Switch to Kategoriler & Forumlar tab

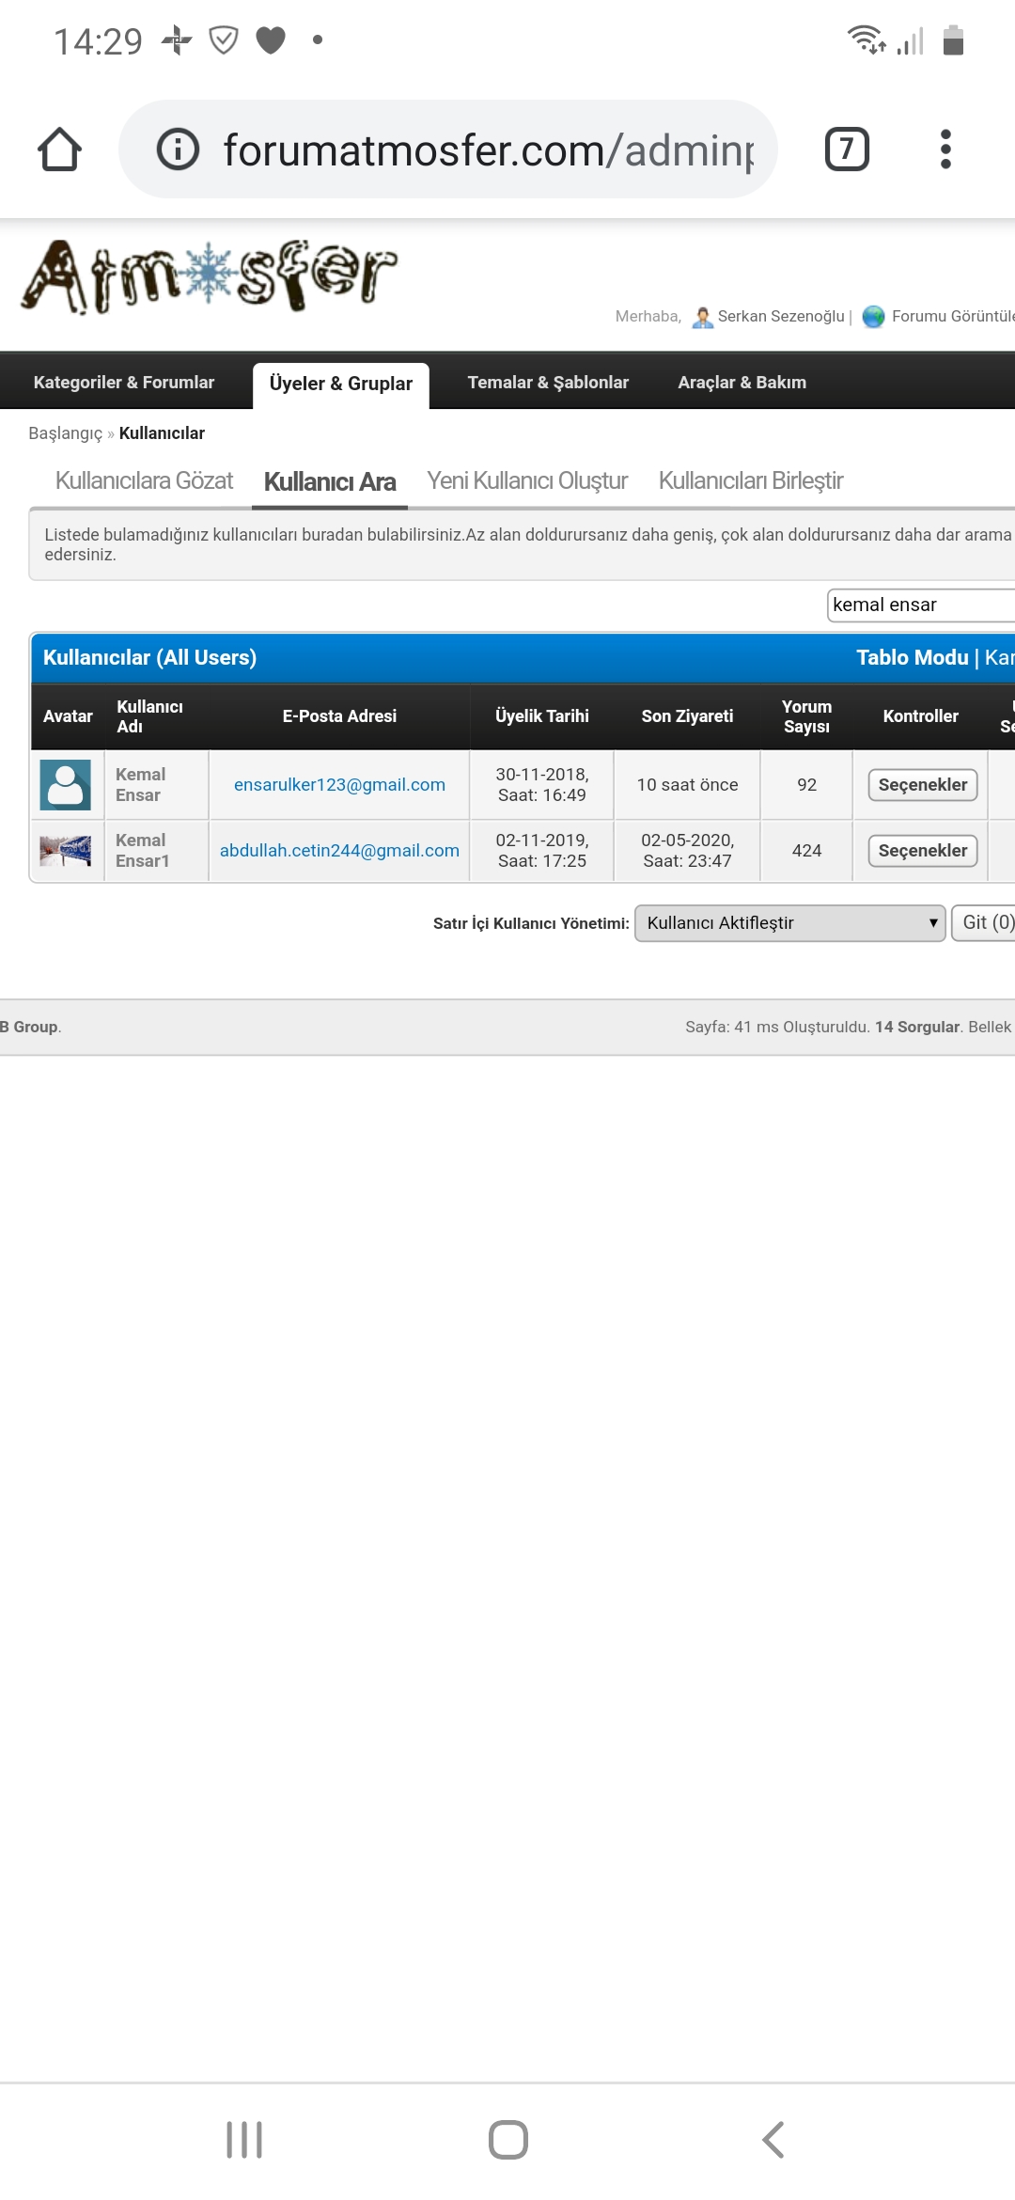(124, 383)
